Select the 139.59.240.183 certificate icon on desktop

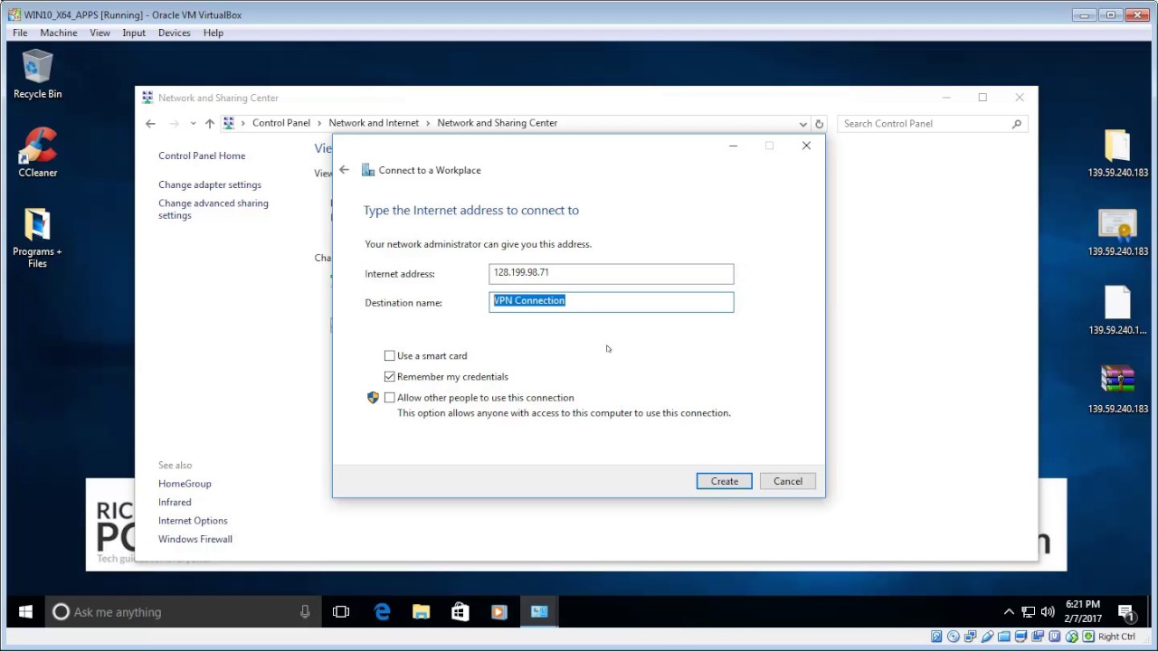tap(1117, 232)
